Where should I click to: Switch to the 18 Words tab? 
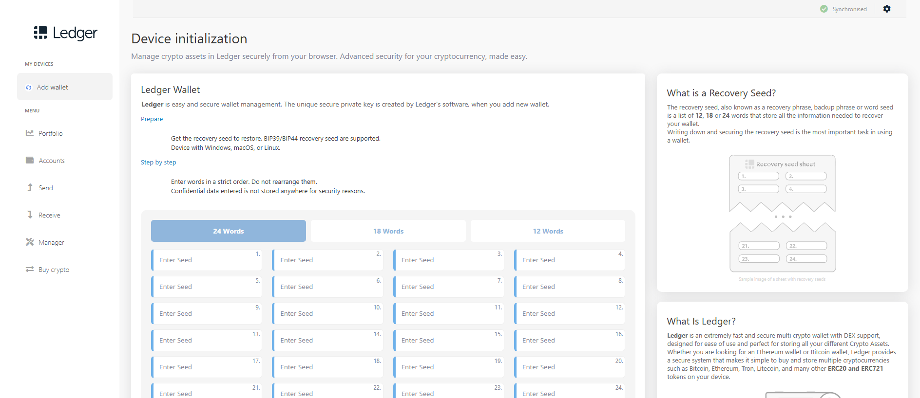388,231
